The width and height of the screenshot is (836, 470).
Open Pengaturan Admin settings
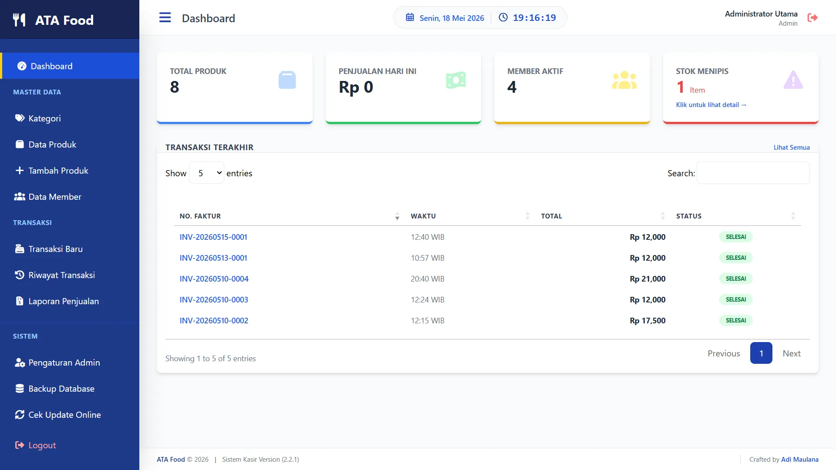[x=70, y=363]
